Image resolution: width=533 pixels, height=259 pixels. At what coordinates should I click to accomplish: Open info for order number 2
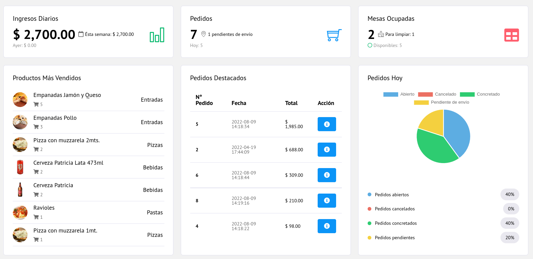327,150
